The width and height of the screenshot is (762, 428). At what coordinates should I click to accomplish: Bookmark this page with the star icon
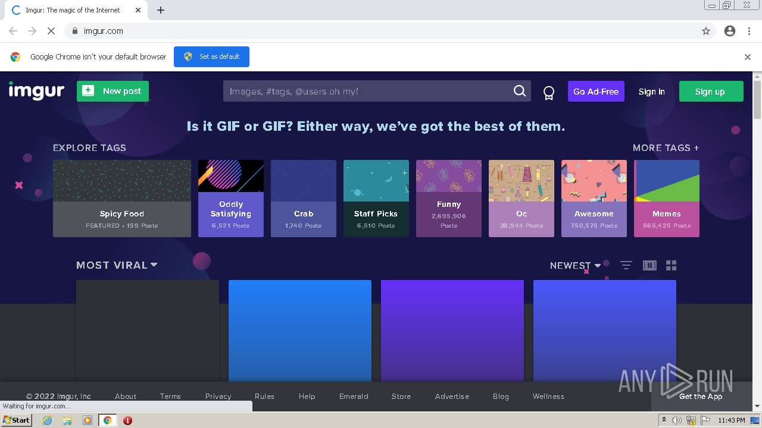tap(706, 31)
